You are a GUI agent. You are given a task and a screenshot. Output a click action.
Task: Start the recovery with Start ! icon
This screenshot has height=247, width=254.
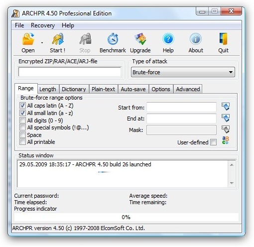click(x=57, y=39)
